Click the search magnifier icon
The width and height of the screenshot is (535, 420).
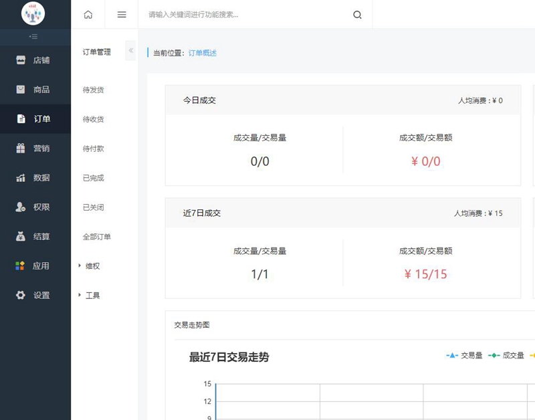pos(357,15)
